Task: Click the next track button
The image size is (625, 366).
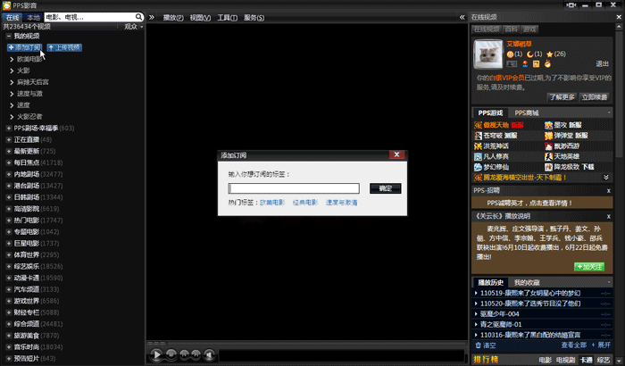Action: [196, 354]
